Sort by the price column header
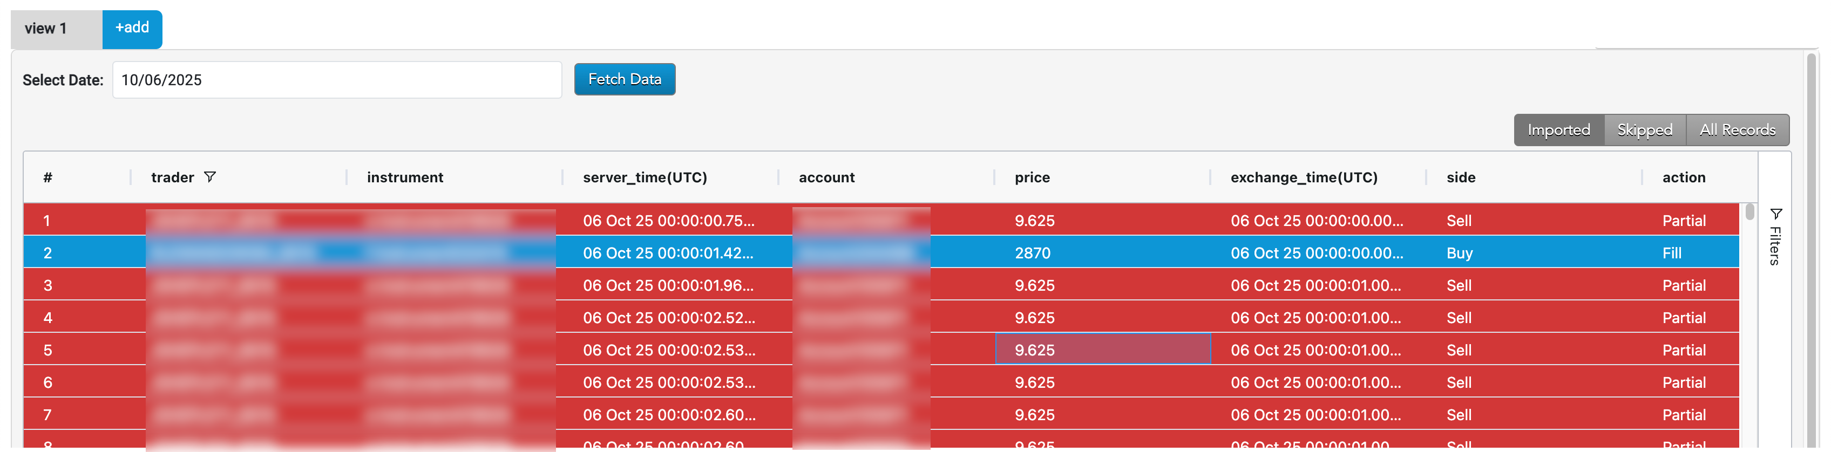This screenshot has height=452, width=1831. point(1032,177)
